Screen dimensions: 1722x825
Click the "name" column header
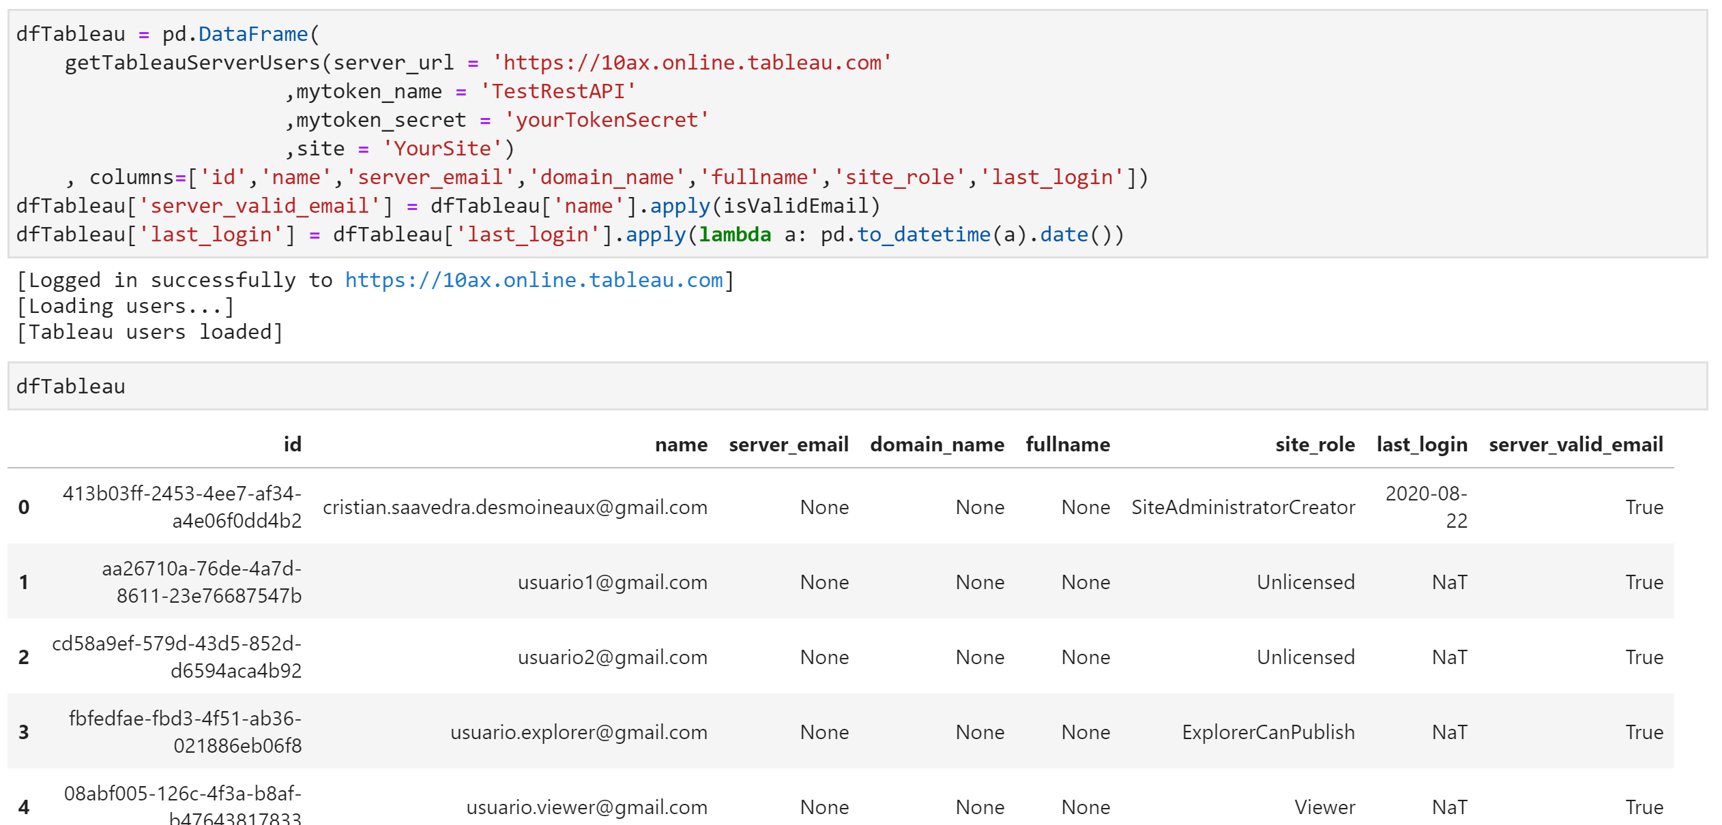tap(681, 445)
